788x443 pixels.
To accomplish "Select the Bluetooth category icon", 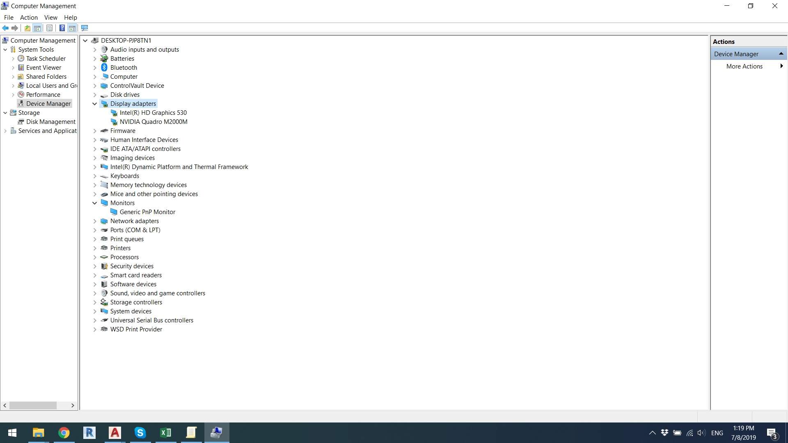I will tap(104, 68).
